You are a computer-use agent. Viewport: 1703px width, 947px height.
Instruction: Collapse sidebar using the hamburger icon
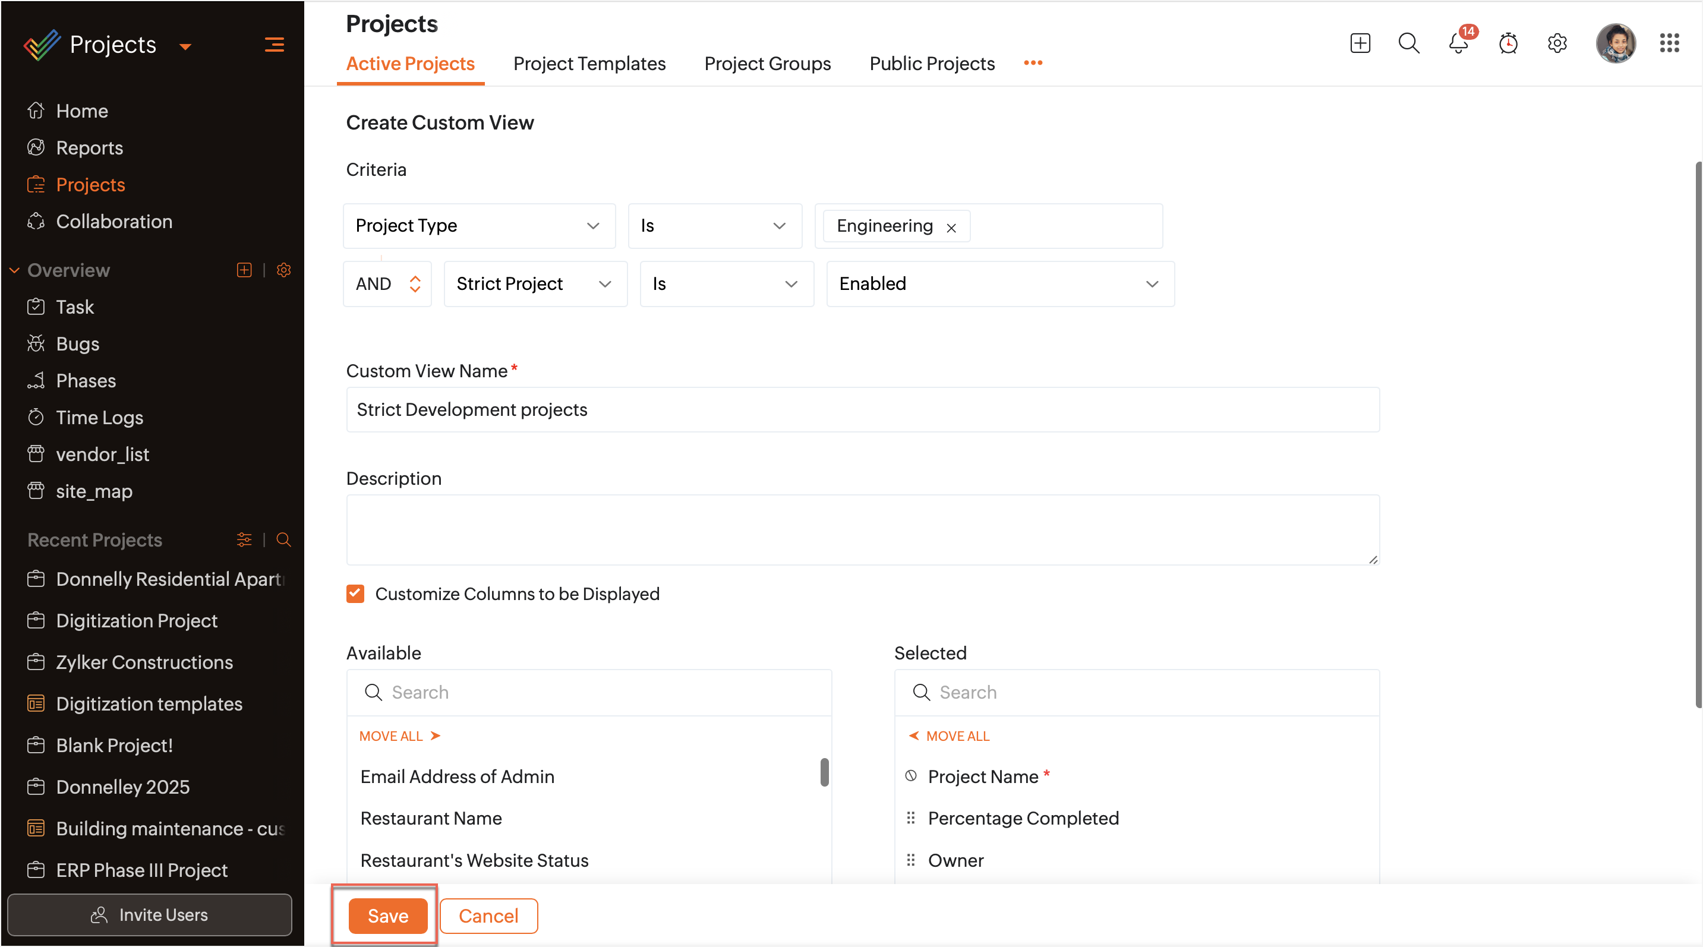pyautogui.click(x=275, y=45)
